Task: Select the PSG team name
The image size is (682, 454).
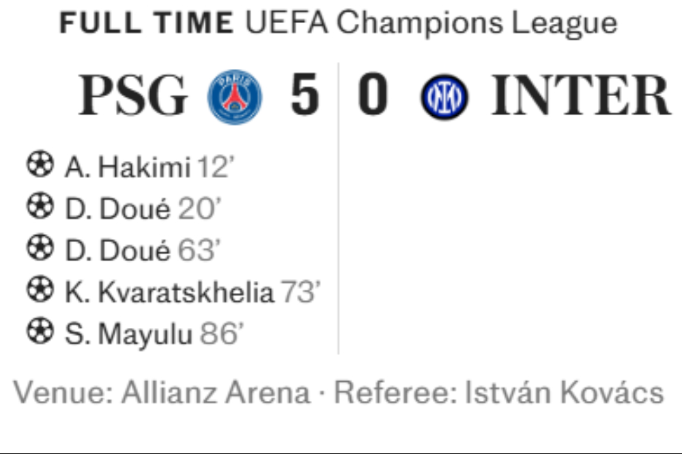Action: click(132, 95)
